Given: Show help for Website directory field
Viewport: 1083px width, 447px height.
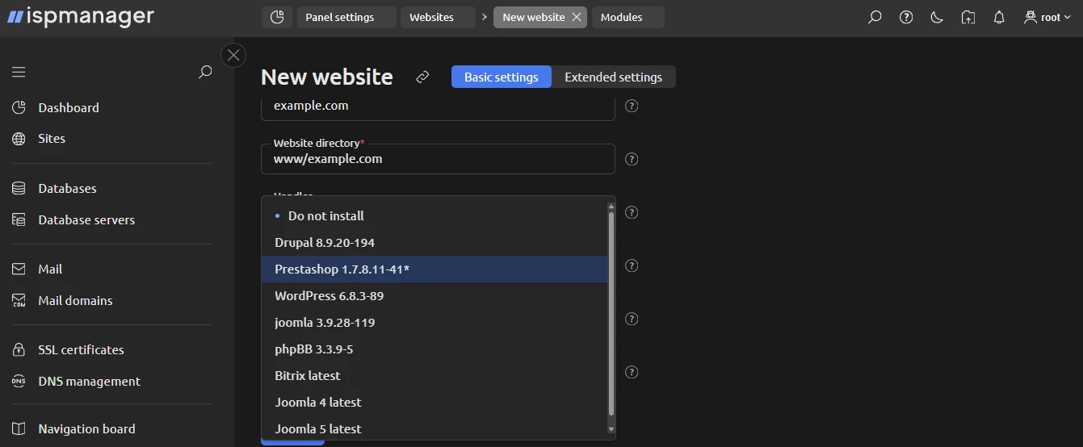Looking at the screenshot, I should tap(632, 159).
